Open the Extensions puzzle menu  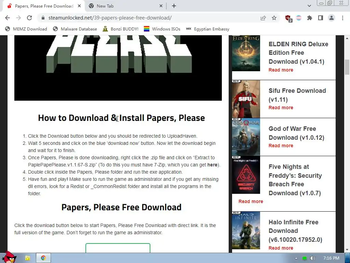310,18
